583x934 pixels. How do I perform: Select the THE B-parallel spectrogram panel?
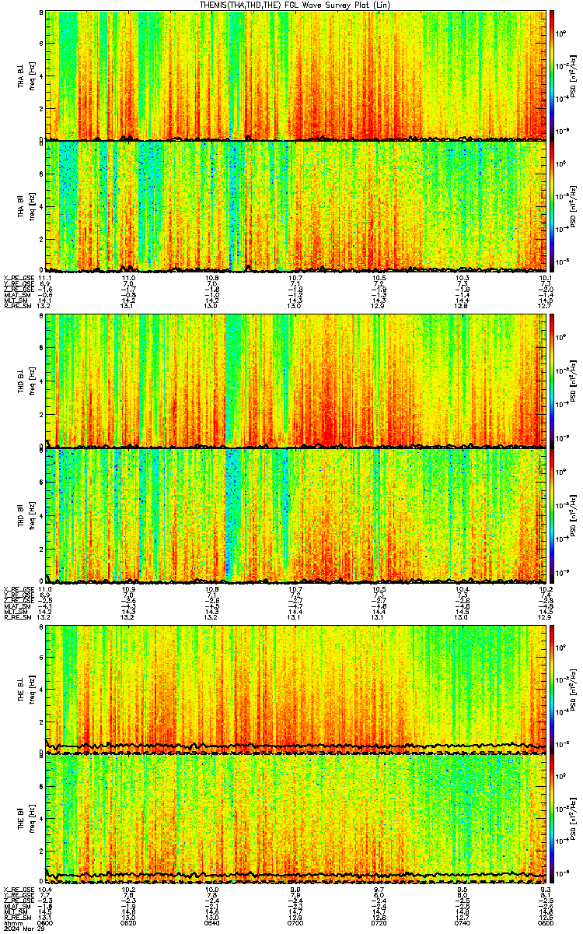pyautogui.click(x=295, y=819)
